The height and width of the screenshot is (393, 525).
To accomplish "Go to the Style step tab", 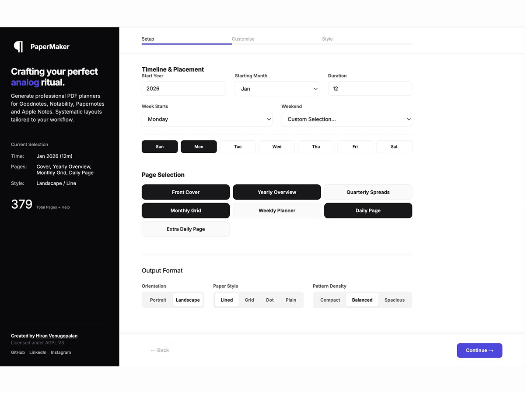I will pos(327,39).
